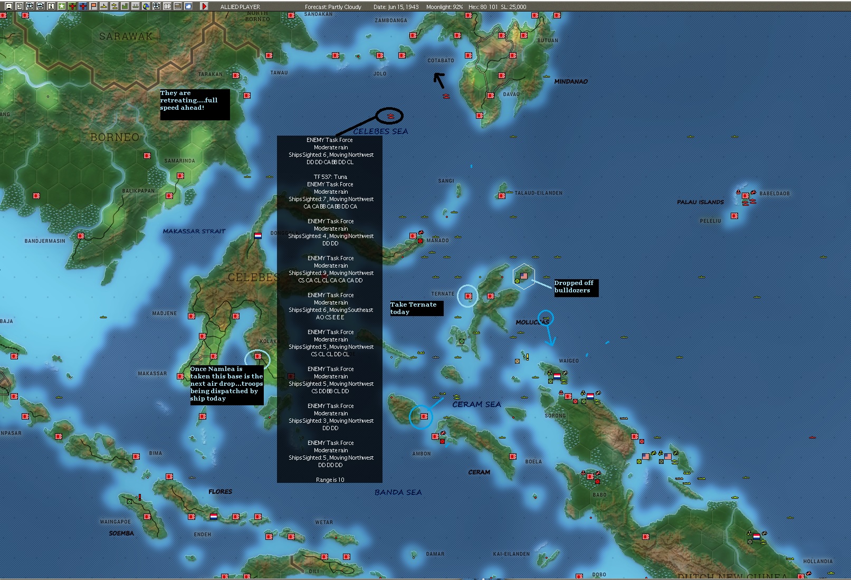Select the Japanese base at Kolaka
The height and width of the screenshot is (580, 851).
pyautogui.click(x=258, y=356)
